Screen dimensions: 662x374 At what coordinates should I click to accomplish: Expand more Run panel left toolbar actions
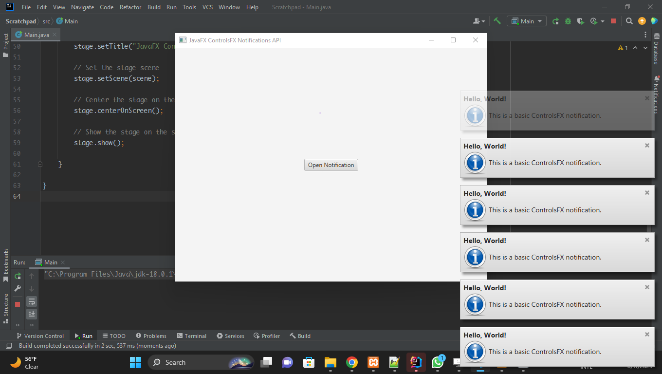click(18, 325)
